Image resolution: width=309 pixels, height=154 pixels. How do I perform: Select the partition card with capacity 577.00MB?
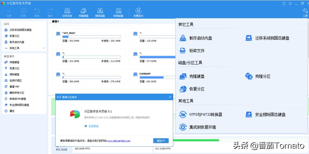[x=152, y=56]
